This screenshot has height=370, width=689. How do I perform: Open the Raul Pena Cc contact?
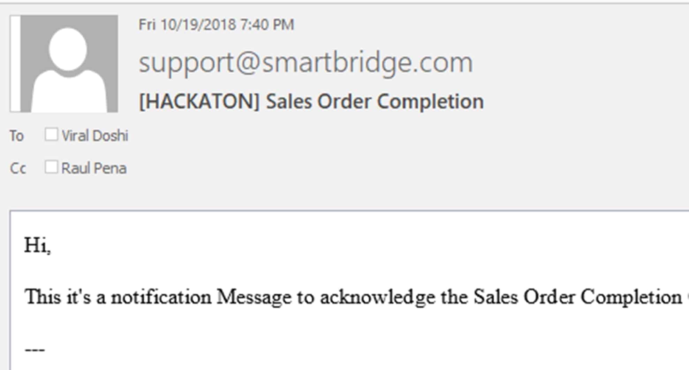pos(94,168)
